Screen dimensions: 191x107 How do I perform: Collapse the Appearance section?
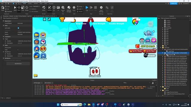tap(4, 21)
